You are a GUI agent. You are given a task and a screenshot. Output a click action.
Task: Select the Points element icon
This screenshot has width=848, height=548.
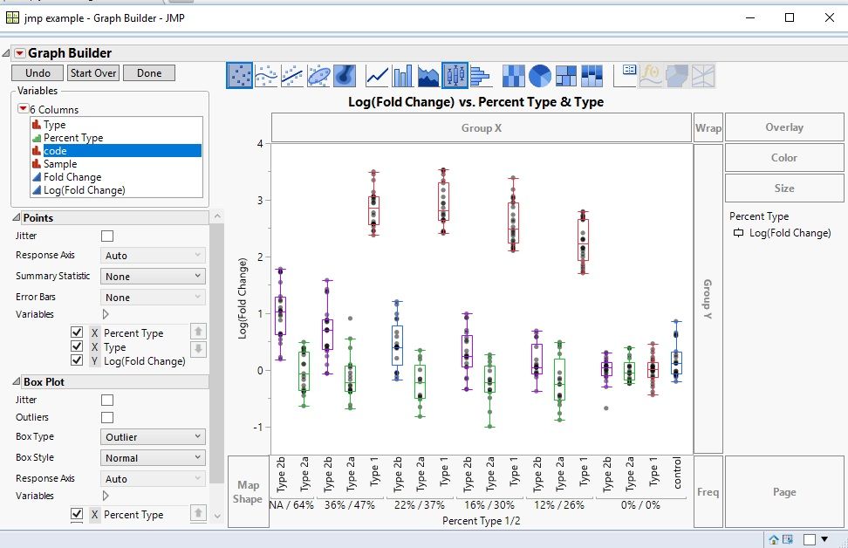(239, 75)
